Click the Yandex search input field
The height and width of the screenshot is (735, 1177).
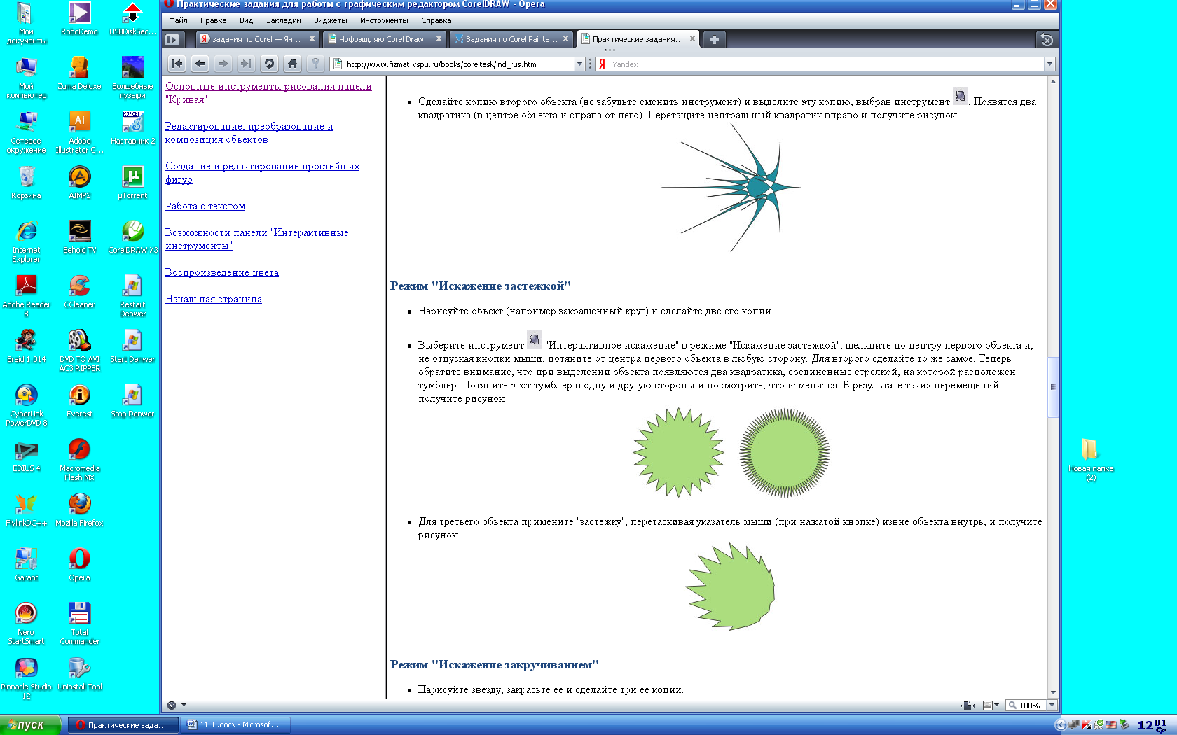827,64
